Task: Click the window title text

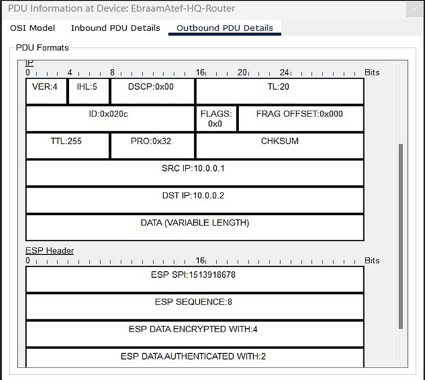Action: tap(121, 8)
